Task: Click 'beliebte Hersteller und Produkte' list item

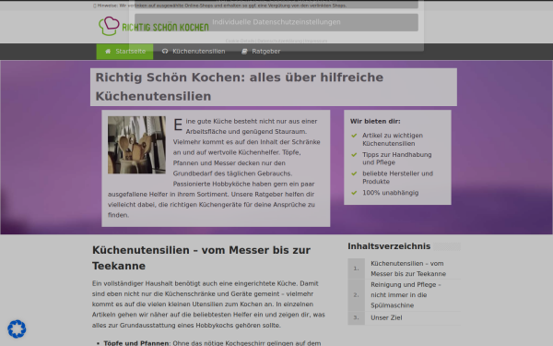Action: (397, 177)
